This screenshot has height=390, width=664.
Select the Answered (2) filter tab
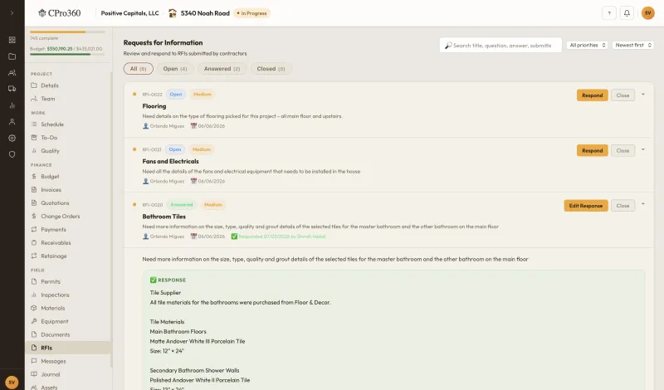[x=222, y=69]
